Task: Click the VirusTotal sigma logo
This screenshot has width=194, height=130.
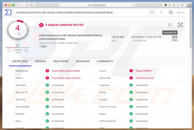Action: point(8,12)
